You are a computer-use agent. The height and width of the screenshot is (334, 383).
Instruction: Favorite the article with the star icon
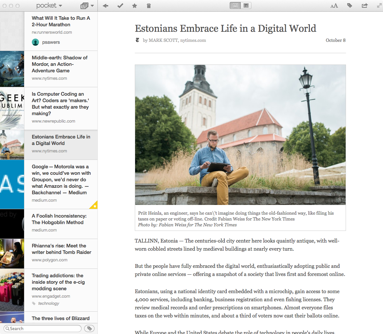pyautogui.click(x=134, y=6)
